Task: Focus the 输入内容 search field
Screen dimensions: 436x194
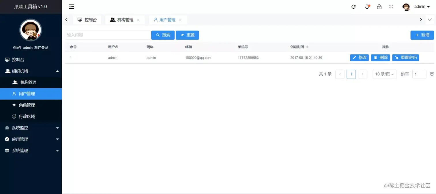Action: pyautogui.click(x=108, y=35)
